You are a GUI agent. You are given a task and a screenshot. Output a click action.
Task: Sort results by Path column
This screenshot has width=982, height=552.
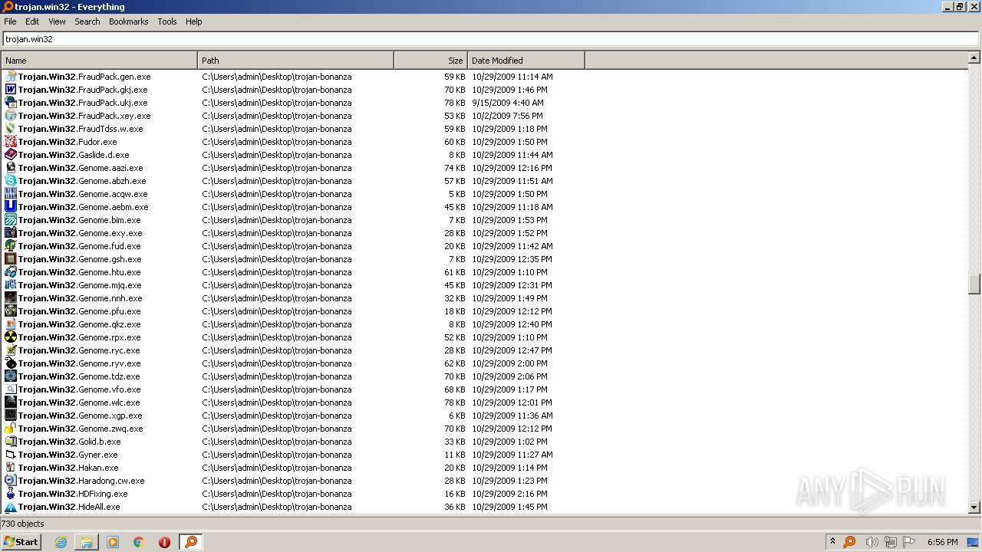[x=296, y=61]
